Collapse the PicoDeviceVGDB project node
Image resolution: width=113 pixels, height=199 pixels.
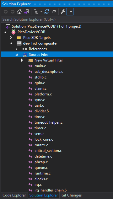pyautogui.click(x=5, y=32)
